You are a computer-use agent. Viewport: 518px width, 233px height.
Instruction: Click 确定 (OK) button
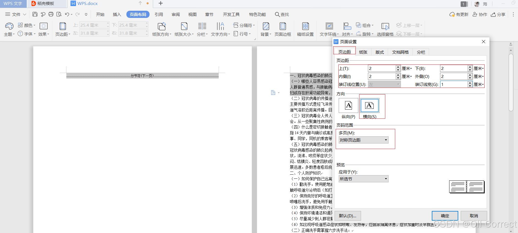click(445, 216)
